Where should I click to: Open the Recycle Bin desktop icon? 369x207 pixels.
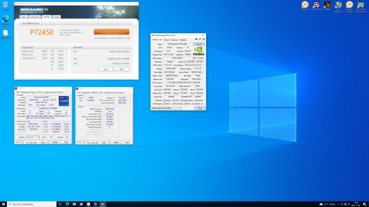point(5,6)
